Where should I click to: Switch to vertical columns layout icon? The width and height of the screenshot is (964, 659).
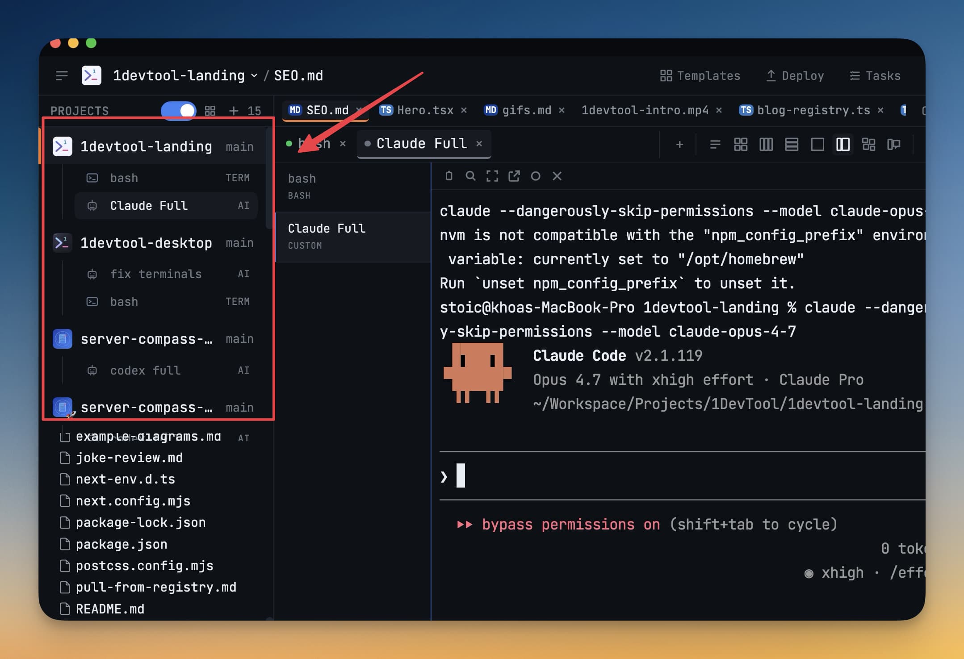coord(766,145)
